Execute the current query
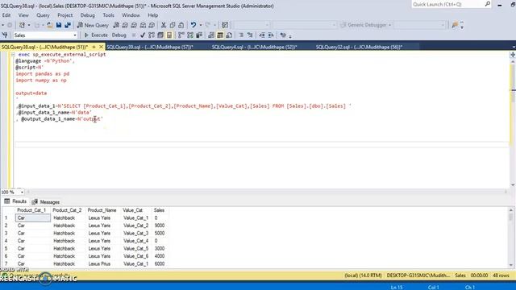This screenshot has width=516, height=290. [96, 35]
